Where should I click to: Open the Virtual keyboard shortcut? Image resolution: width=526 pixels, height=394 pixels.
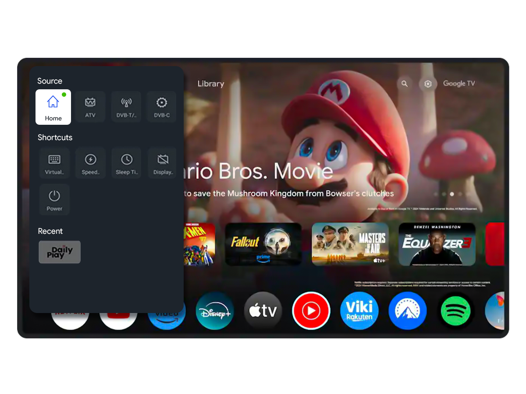54,163
